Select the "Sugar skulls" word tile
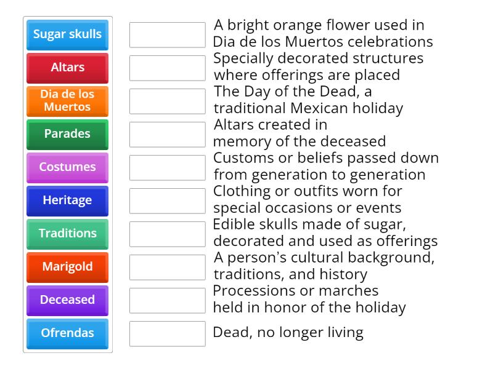Image resolution: width=493 pixels, height=369 pixels. 67,35
